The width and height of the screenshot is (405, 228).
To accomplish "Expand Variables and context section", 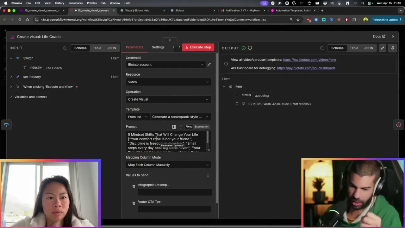I will click(11, 97).
